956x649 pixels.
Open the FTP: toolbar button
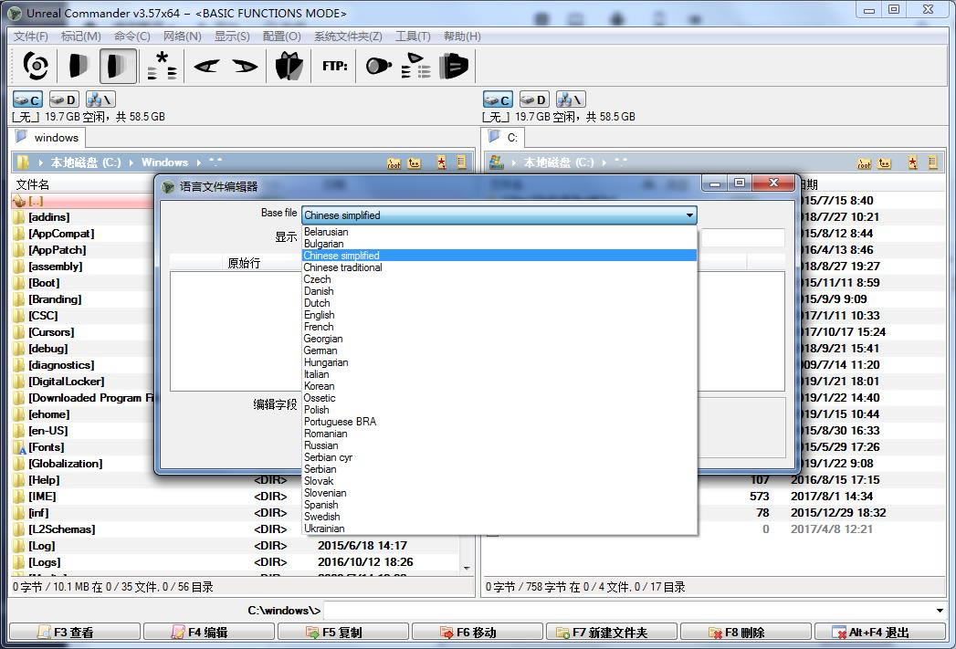pyautogui.click(x=335, y=66)
